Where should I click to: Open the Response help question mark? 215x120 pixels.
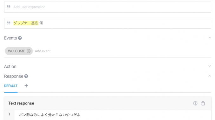26,76
